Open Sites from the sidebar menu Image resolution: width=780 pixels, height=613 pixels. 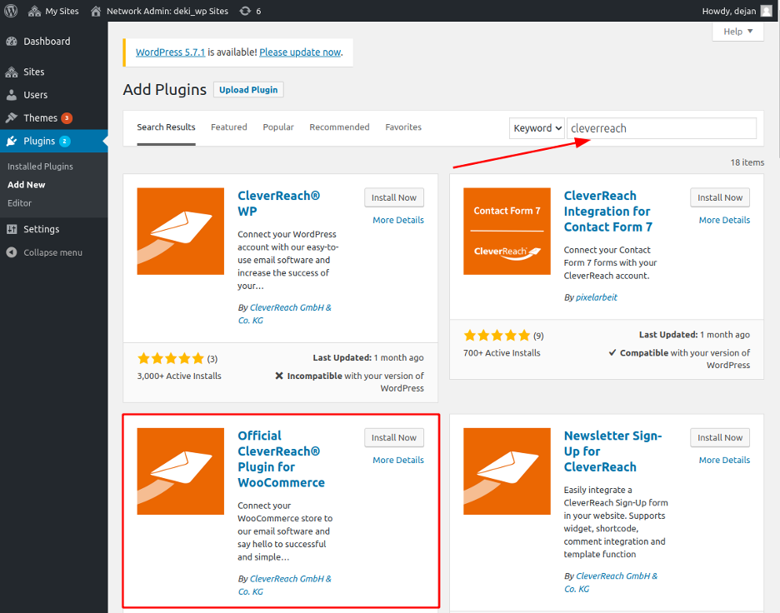pos(33,72)
